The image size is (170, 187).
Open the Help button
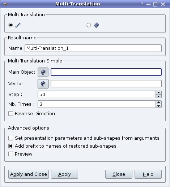click(x=148, y=174)
